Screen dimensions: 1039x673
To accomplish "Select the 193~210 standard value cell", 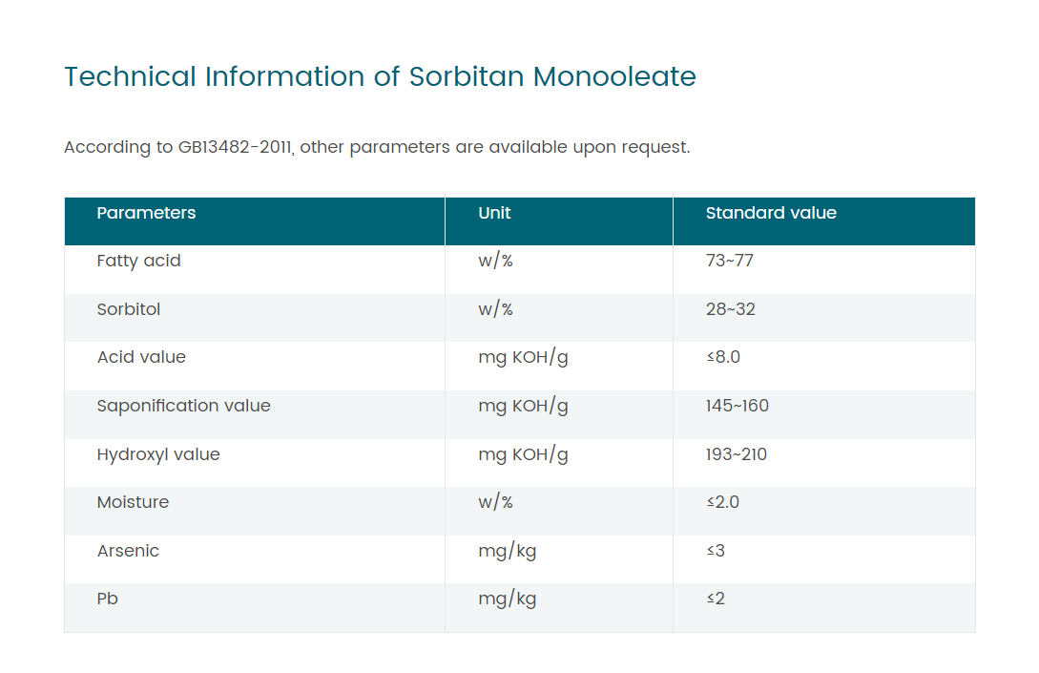I will click(737, 454).
